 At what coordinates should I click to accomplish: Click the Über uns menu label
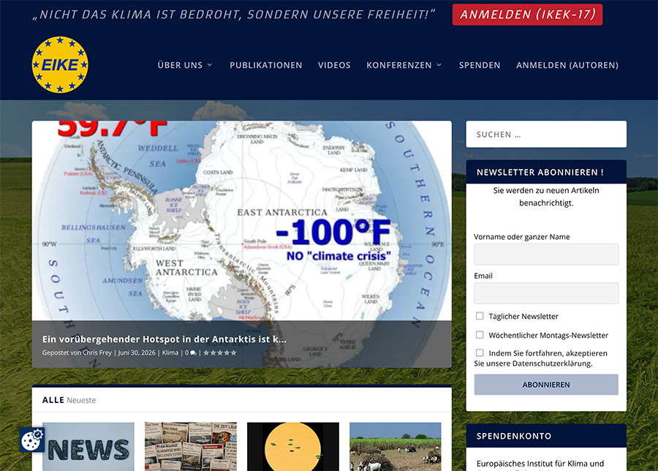coord(180,65)
